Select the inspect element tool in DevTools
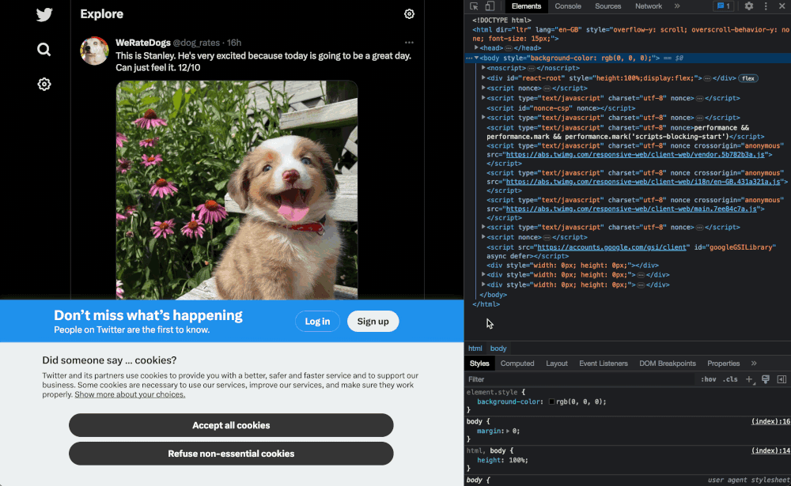 point(473,6)
